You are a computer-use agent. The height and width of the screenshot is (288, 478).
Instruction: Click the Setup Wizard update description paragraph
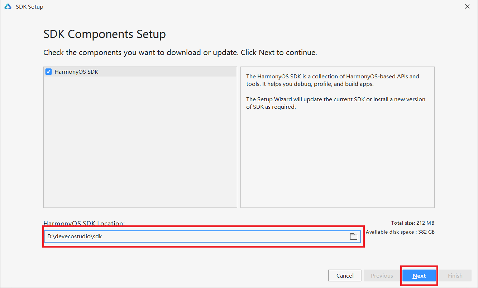coord(335,103)
